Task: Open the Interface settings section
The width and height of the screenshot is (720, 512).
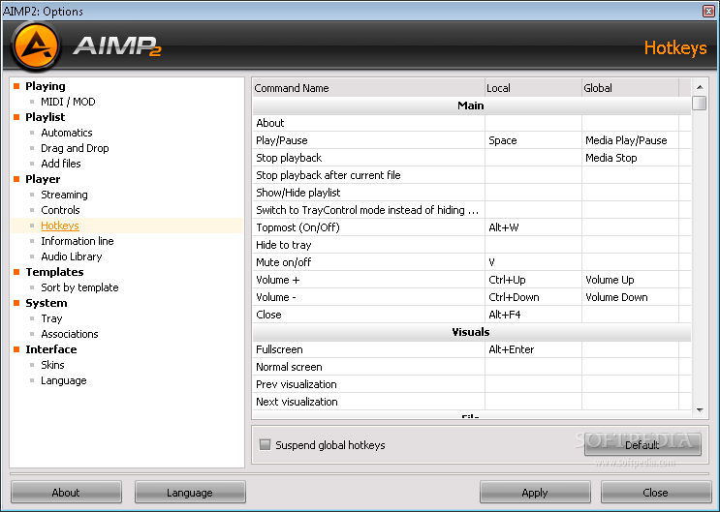Action: click(x=51, y=349)
